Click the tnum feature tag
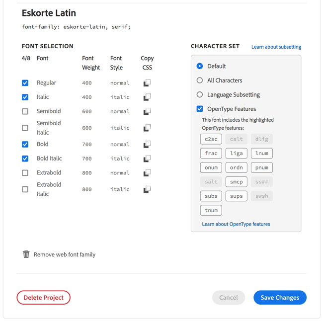This screenshot has height=321, width=323. pos(211,210)
